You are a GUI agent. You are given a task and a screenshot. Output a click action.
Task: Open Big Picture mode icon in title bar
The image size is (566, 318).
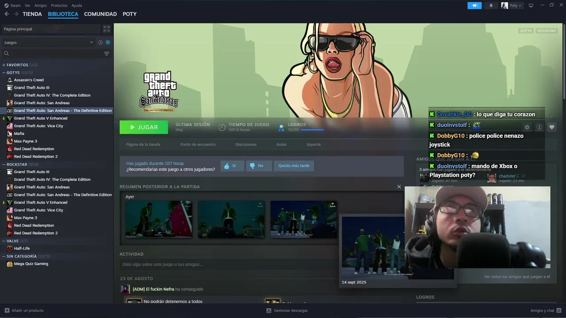pos(531,5)
